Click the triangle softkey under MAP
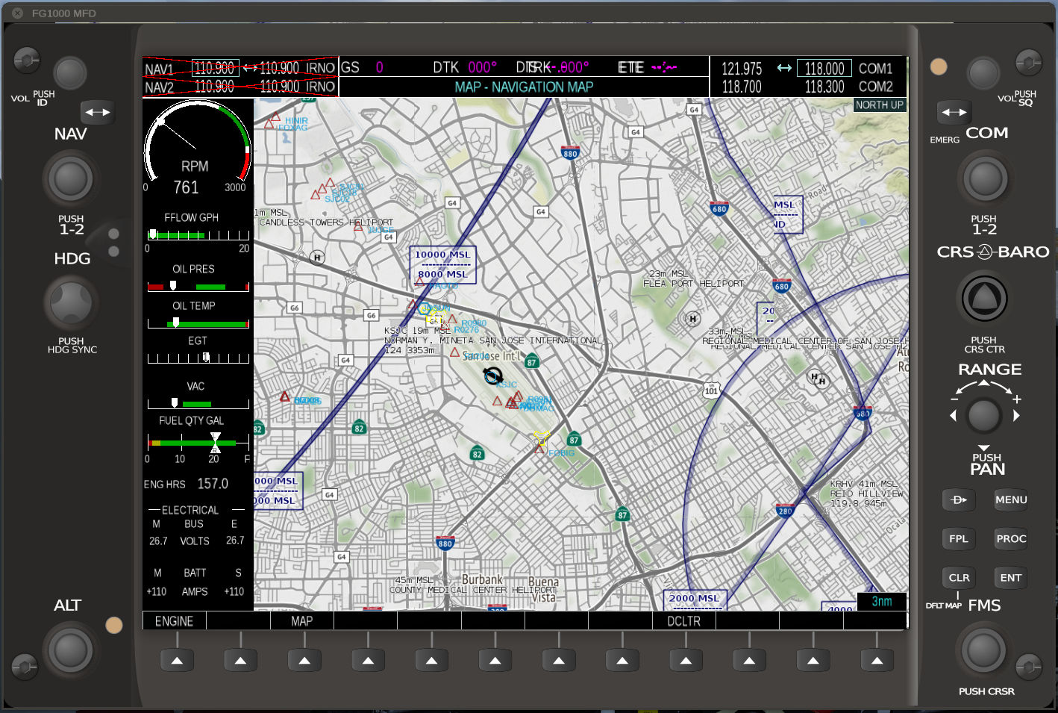Viewport: 1058px width, 713px height. 304,660
